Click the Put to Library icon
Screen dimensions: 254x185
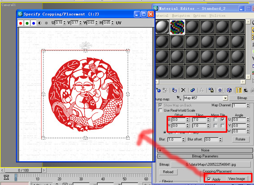[211, 90]
